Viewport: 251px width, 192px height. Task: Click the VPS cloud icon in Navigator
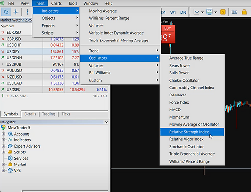tap(10, 170)
